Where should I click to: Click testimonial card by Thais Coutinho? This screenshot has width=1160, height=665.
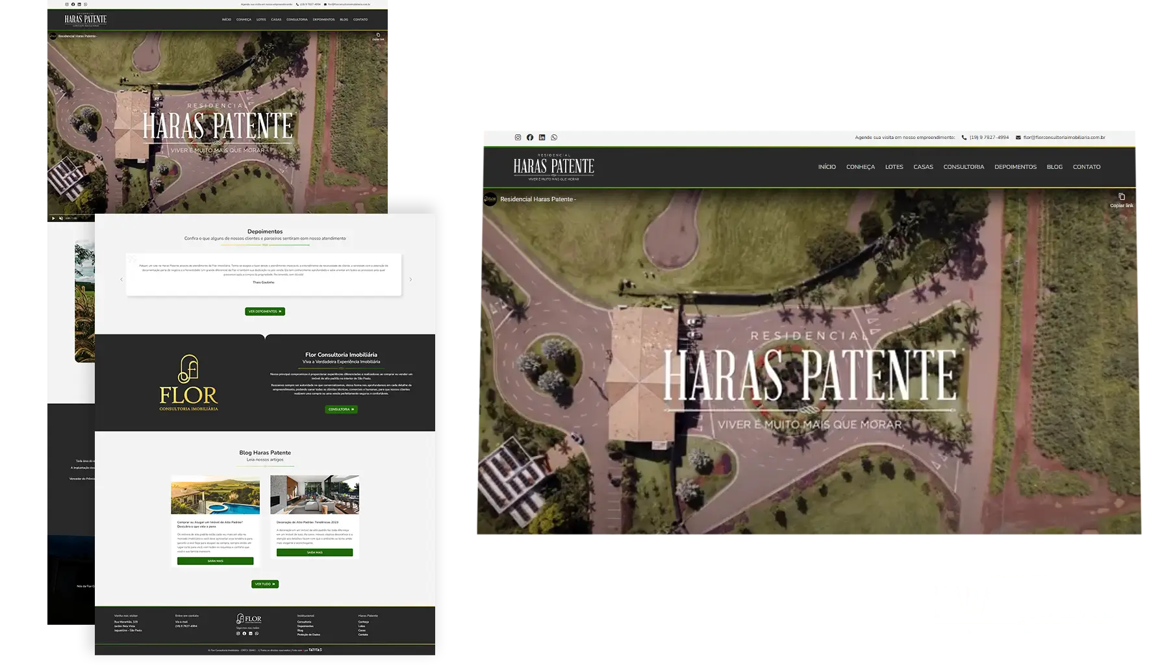264,275
